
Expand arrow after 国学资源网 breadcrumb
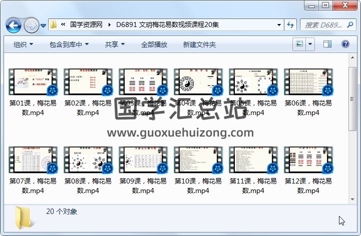click(x=109, y=24)
